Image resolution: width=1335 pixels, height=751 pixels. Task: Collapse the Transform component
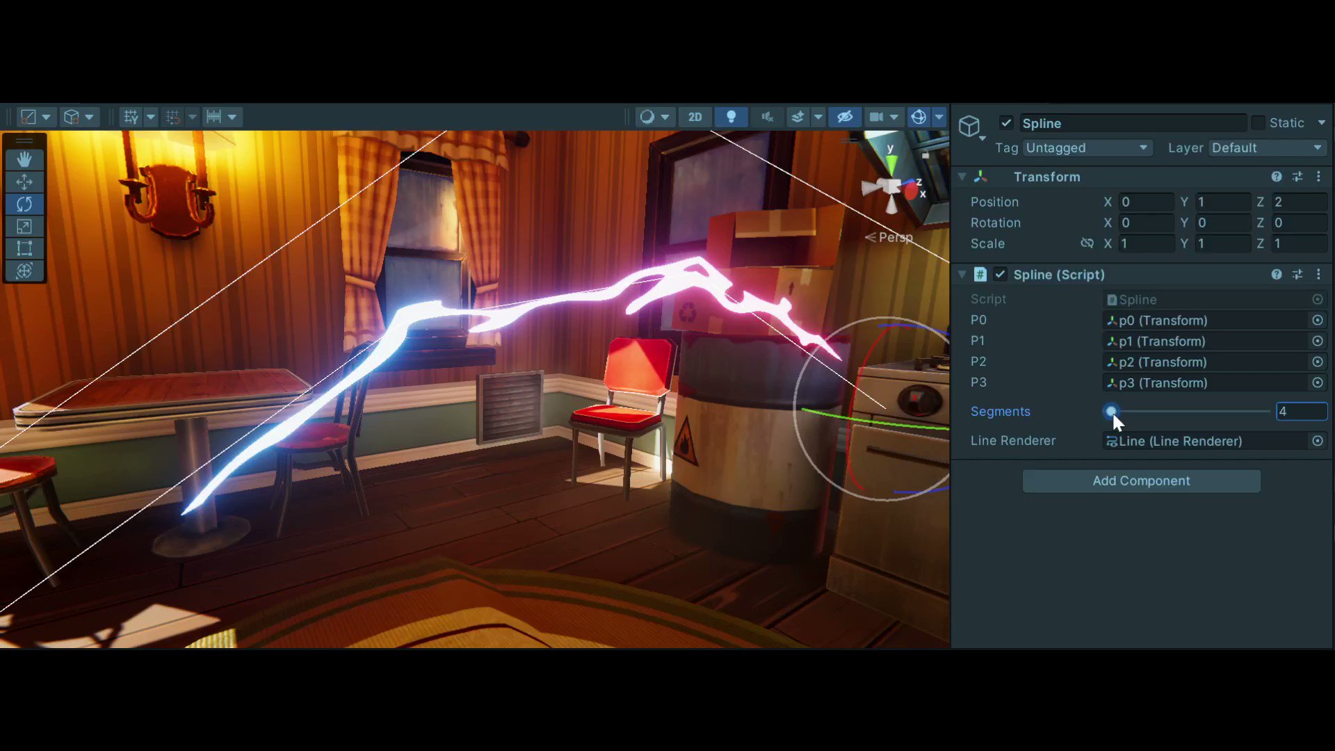(962, 177)
